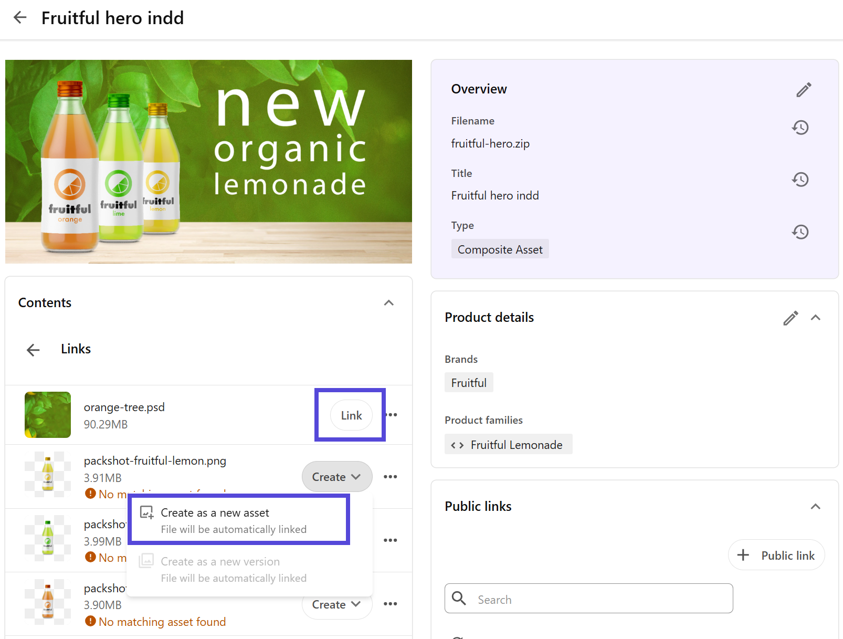Screen dimensions: 843x639
Task: Click the 3.91MB file size
Action: [102, 478]
